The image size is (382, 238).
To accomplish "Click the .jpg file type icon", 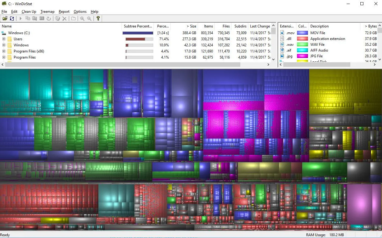I will (282, 56).
